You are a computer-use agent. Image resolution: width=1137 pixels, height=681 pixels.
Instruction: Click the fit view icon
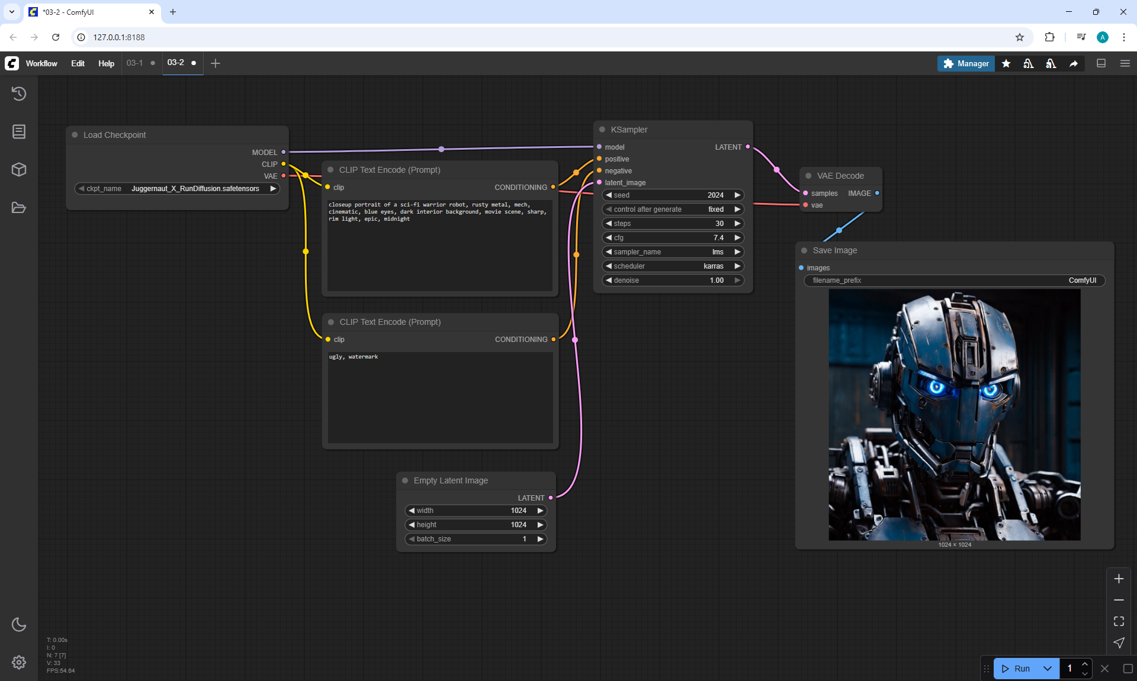(1119, 621)
